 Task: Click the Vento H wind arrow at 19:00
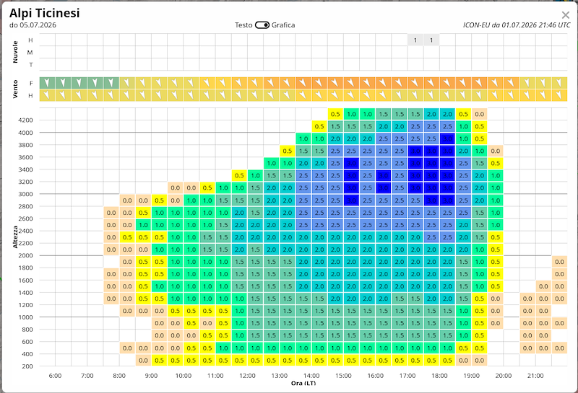(x=480, y=95)
